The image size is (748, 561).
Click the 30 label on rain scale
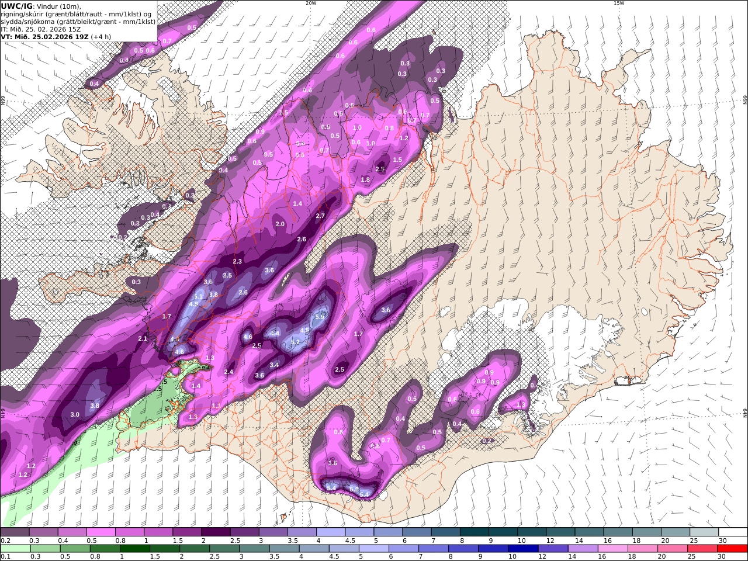pos(722,557)
